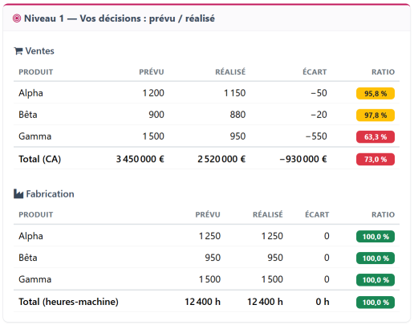Image resolution: width=414 pixels, height=325 pixels.
Task: Click the Fabrication Gamma réalisé value 1 500
Action: point(272,279)
